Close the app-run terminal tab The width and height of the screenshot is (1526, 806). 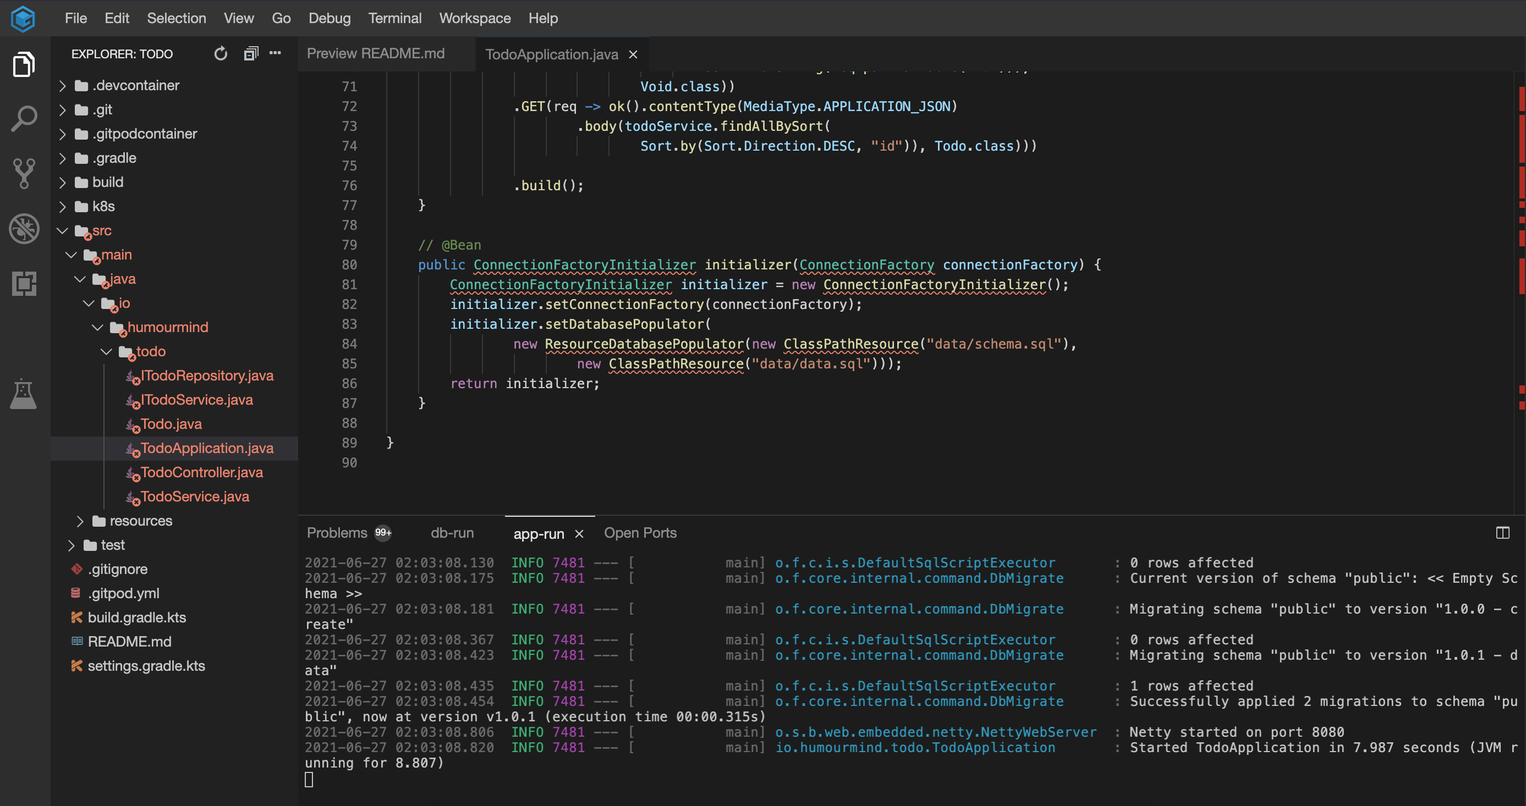[x=579, y=533]
